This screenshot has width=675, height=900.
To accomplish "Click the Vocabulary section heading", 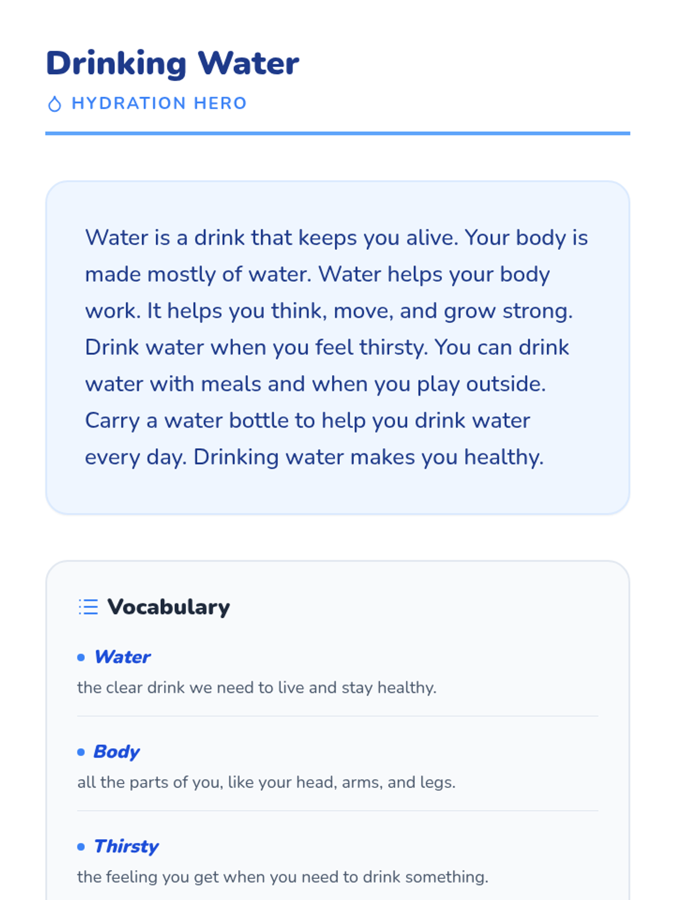I will point(169,607).
